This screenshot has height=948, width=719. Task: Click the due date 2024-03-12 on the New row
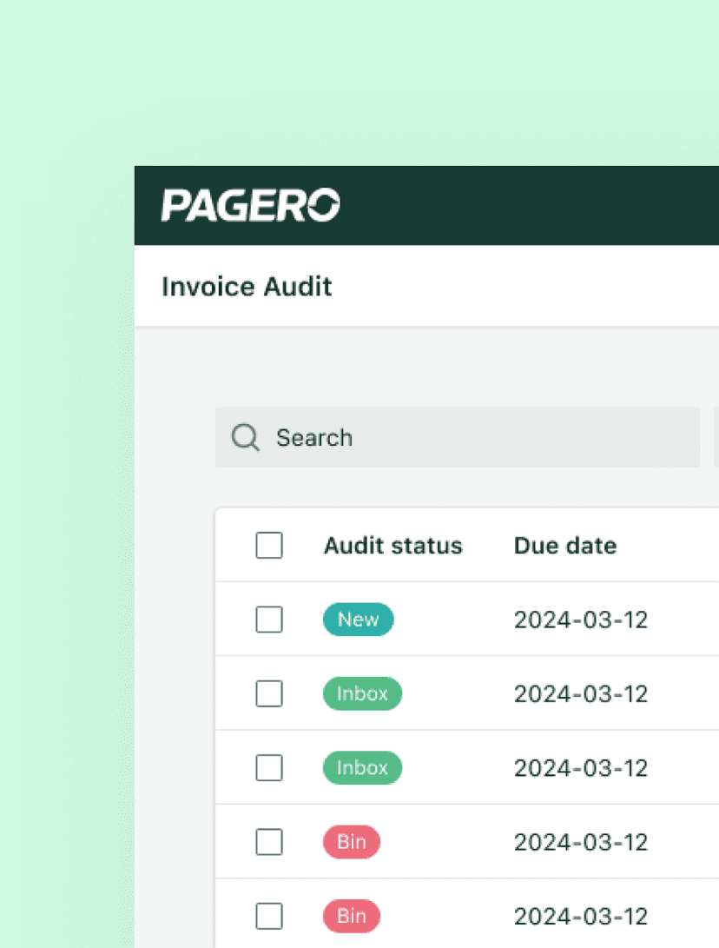(580, 620)
